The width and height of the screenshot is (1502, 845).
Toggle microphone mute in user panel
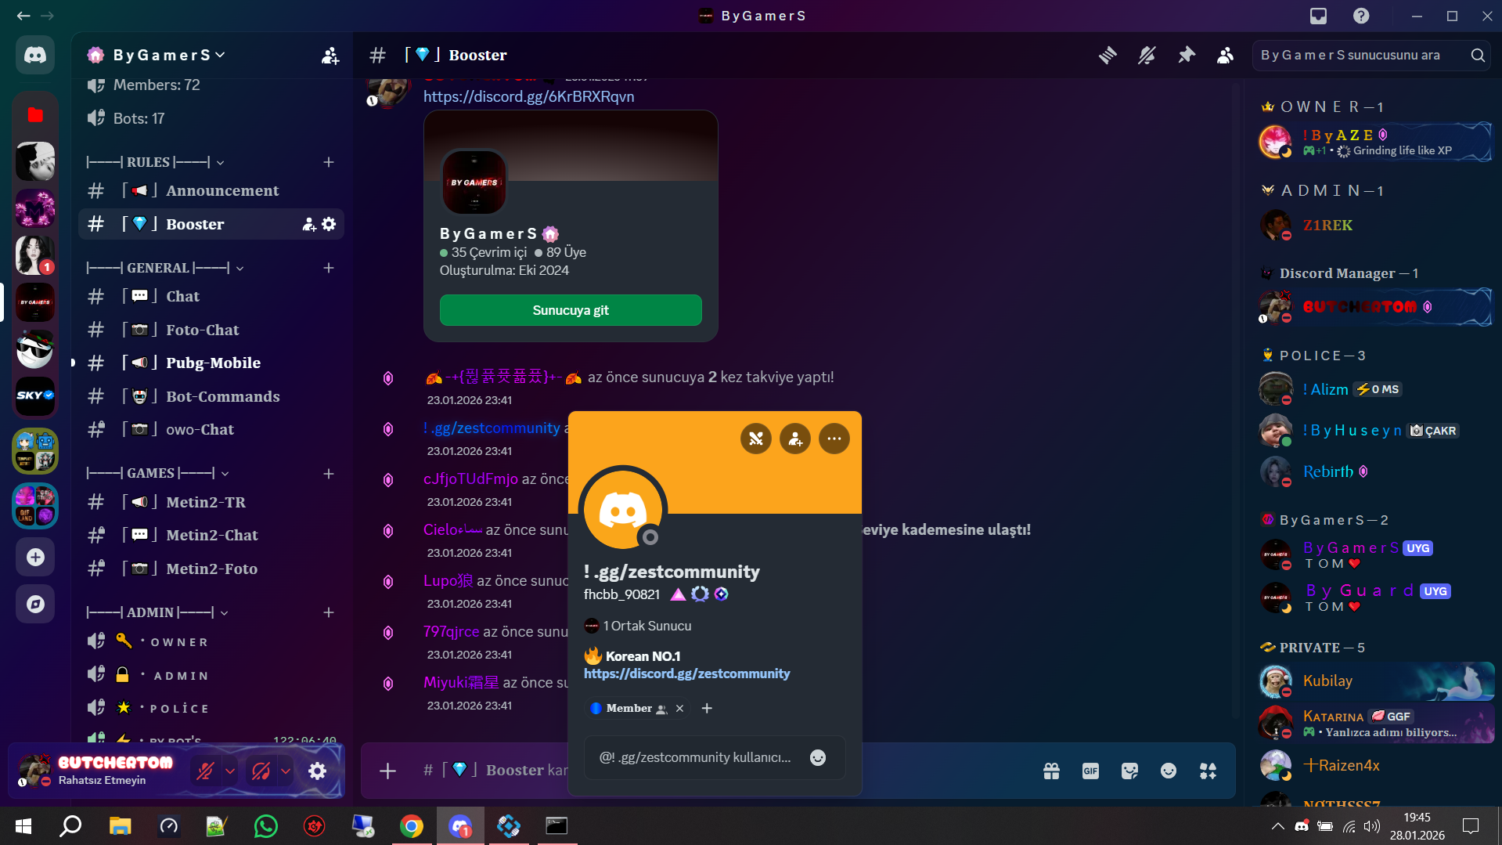pos(205,771)
